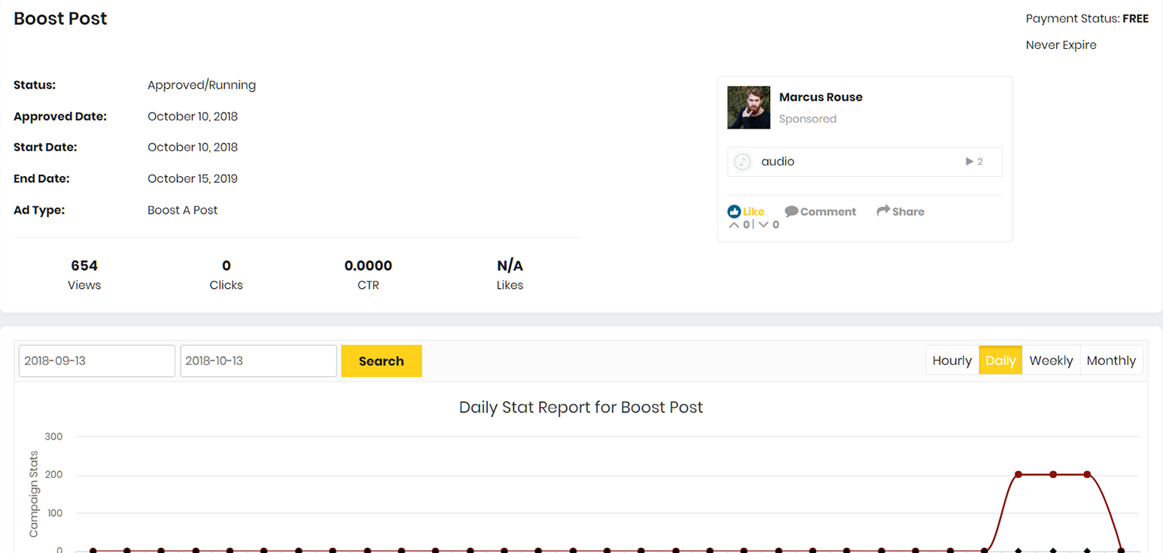
Task: Click the thumbs-up Like icon
Action: coord(734,211)
